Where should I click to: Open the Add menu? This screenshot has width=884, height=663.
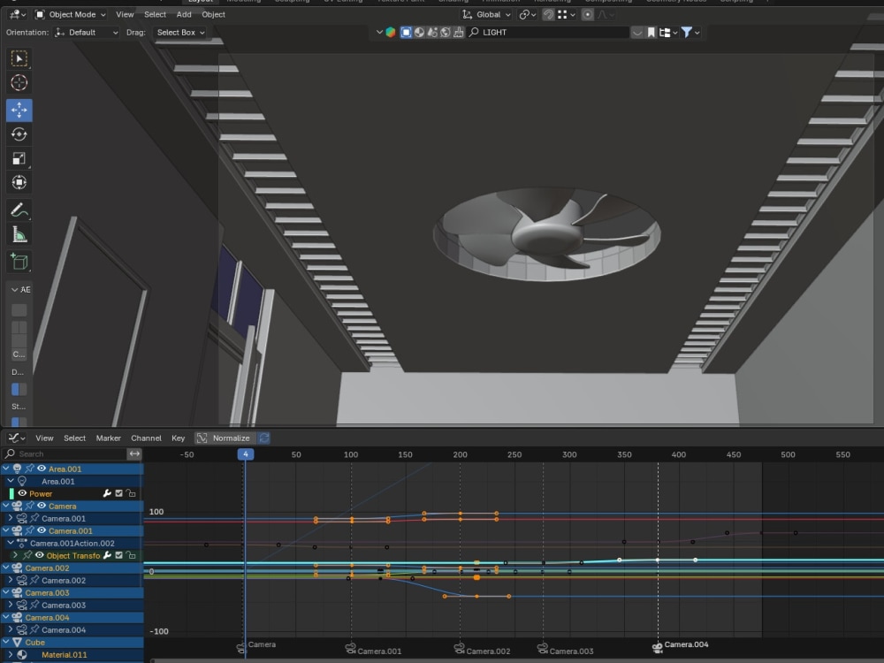pyautogui.click(x=184, y=15)
